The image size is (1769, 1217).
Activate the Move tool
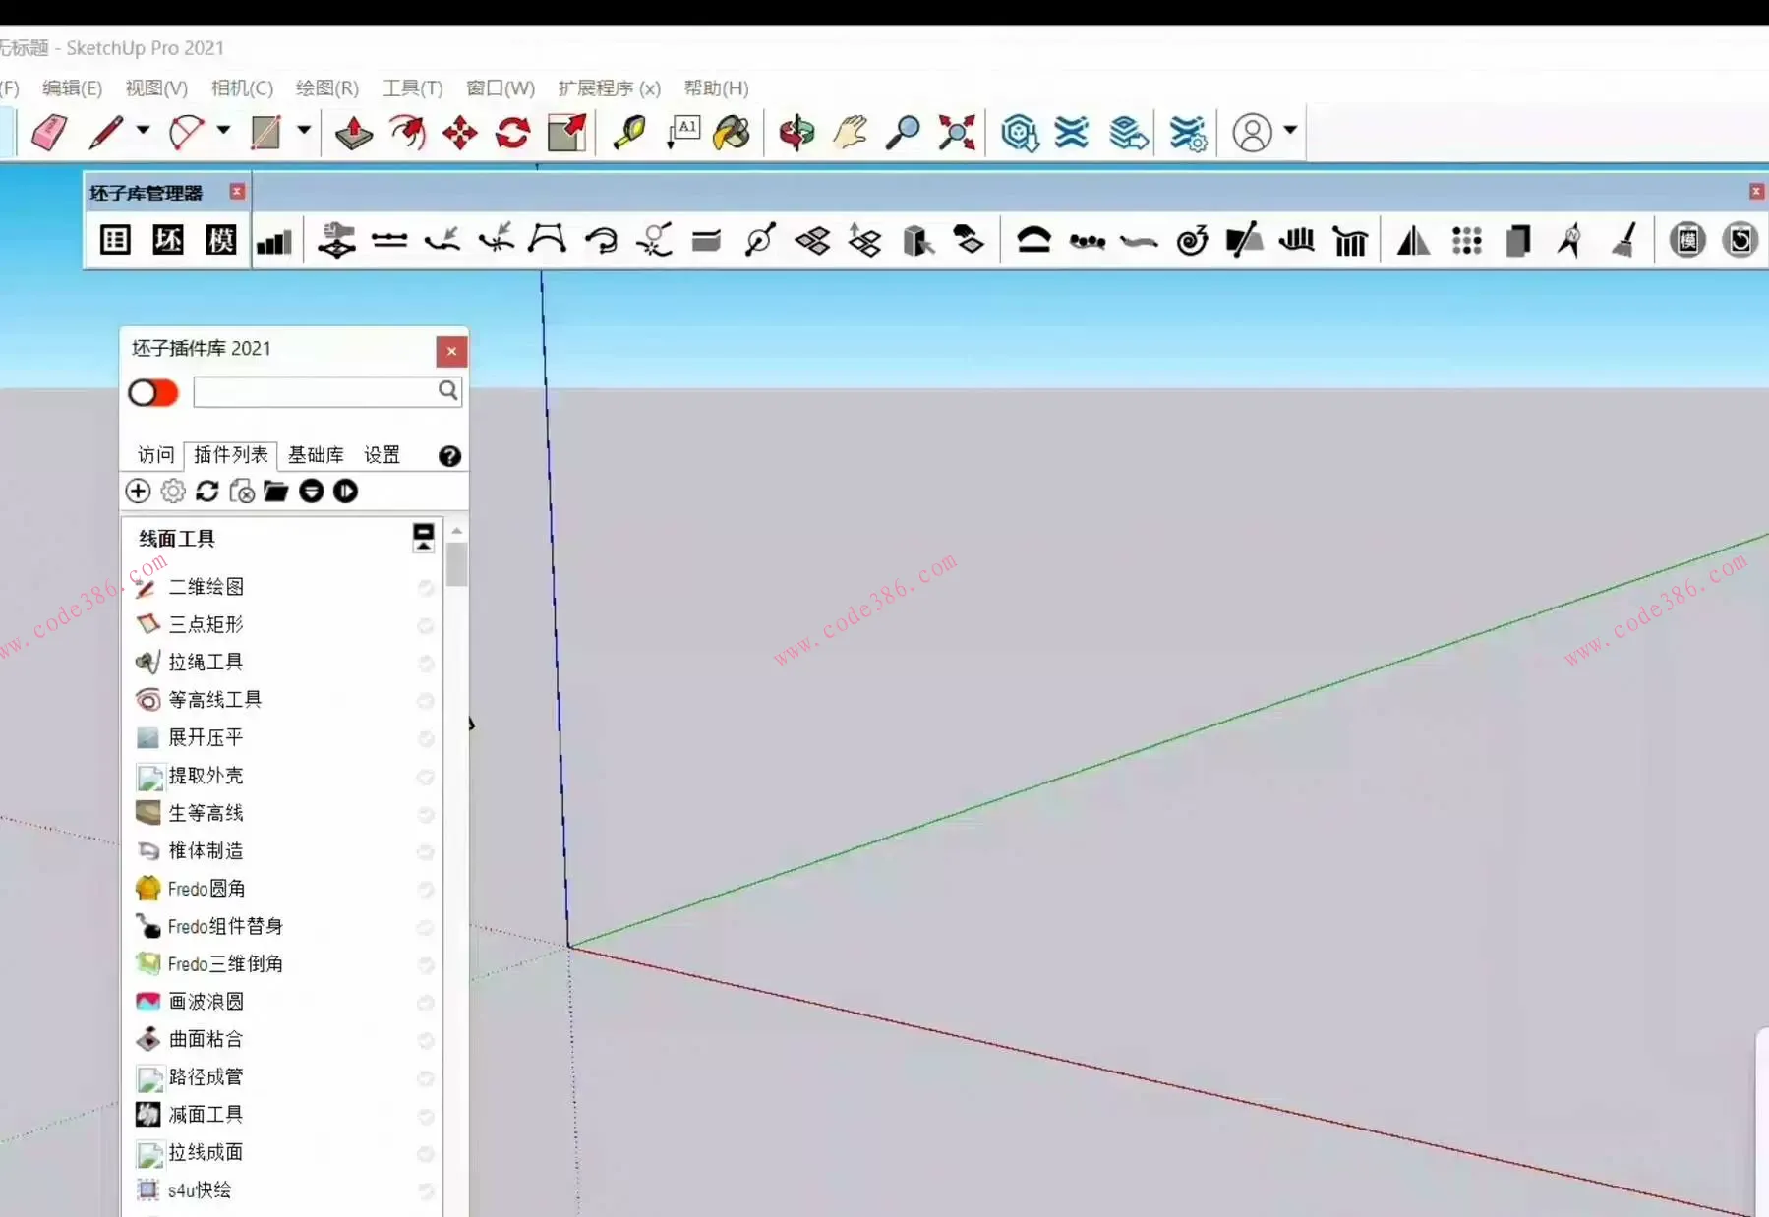(459, 132)
